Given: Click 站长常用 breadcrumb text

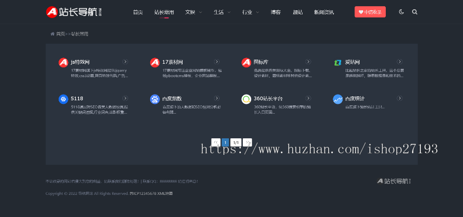Looking at the screenshot, I should (80, 34).
